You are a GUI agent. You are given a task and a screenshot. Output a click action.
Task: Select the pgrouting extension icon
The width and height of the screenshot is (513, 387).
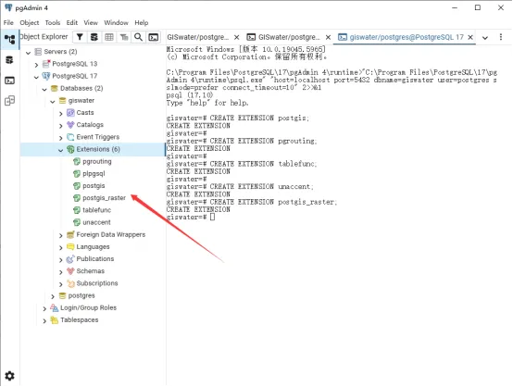(77, 162)
